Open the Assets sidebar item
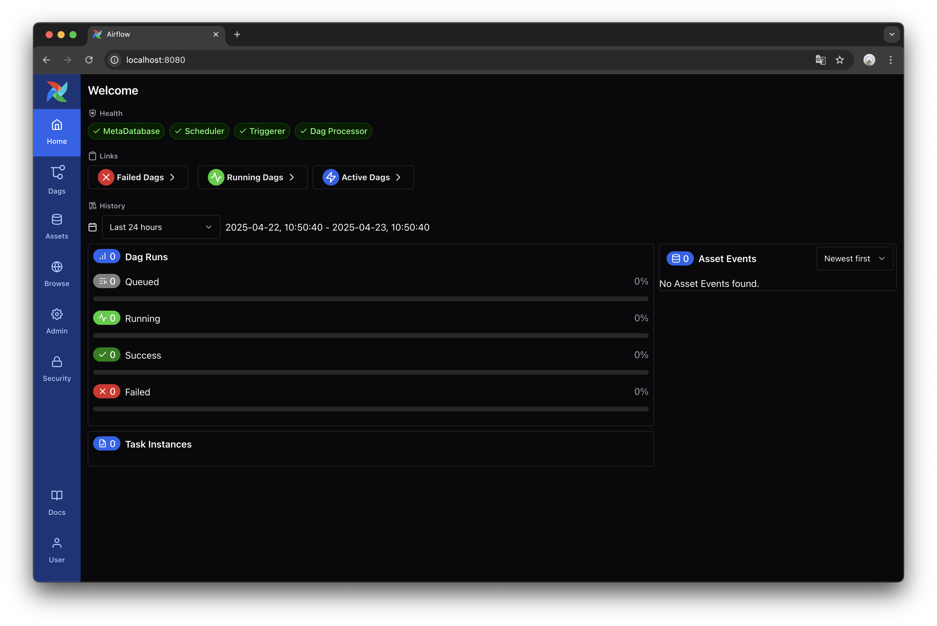 [x=57, y=226]
